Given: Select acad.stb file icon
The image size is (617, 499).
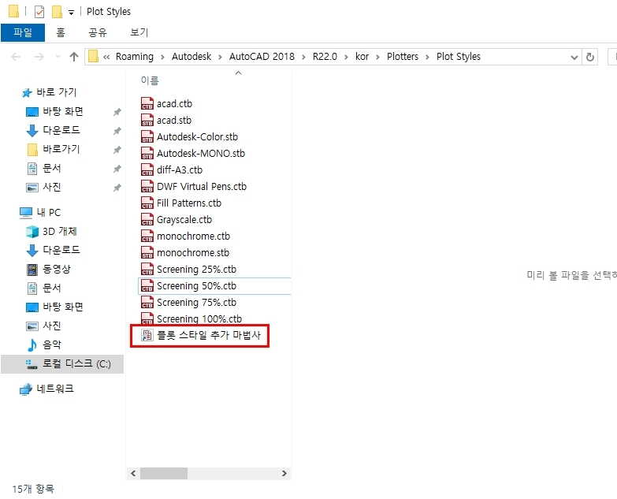Looking at the screenshot, I should [x=147, y=120].
